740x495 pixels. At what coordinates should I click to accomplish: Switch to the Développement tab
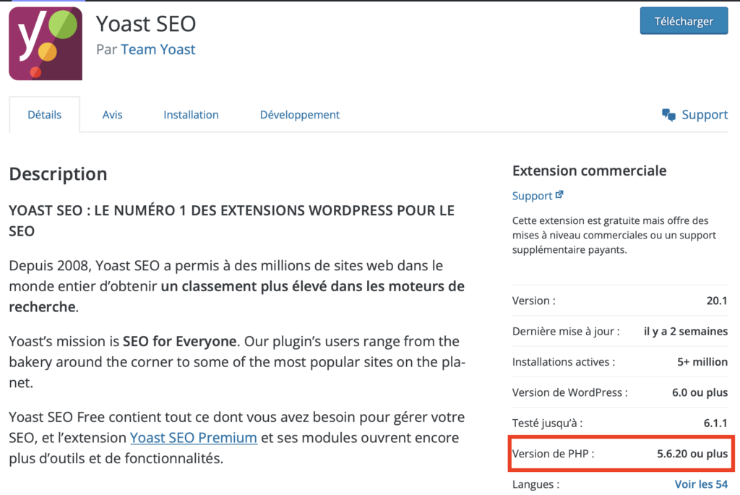click(x=300, y=115)
